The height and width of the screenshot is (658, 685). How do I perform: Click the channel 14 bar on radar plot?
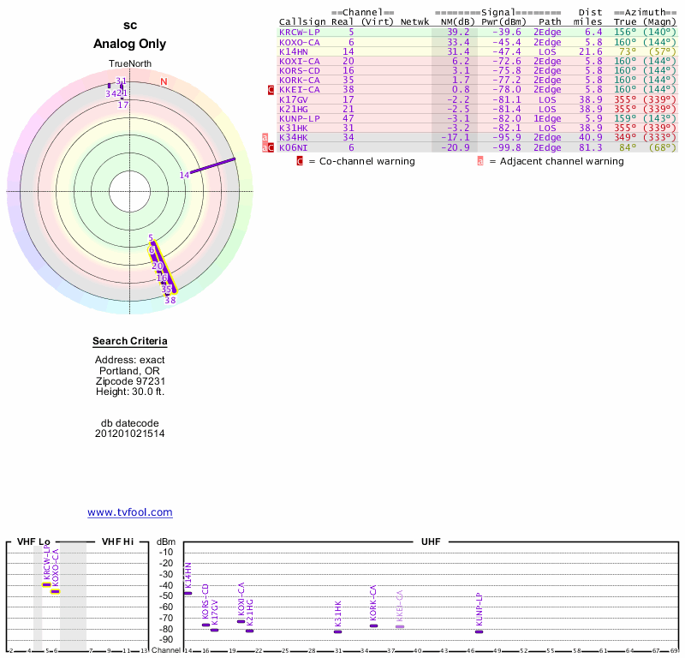[x=212, y=165]
